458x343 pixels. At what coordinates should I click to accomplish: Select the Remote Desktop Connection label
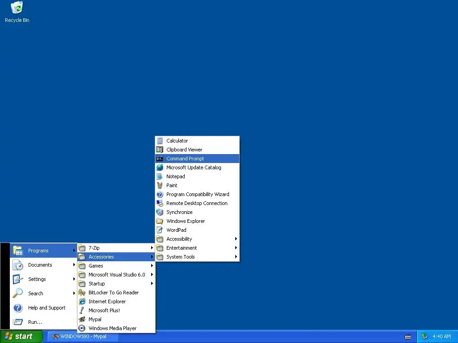pos(197,203)
